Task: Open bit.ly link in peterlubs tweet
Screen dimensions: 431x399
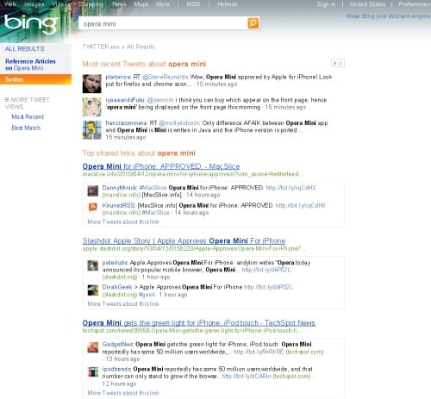Action: (266, 270)
